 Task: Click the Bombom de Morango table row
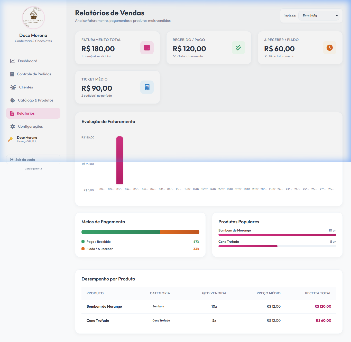[209, 306]
